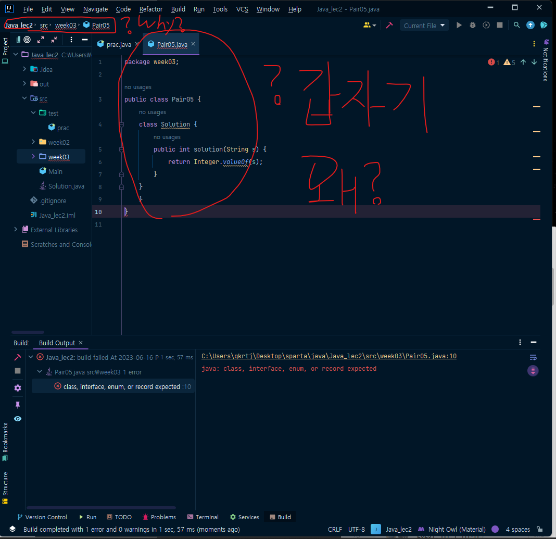556x539 pixels.
Task: Click the errors count indicator in editor
Action: pos(493,62)
